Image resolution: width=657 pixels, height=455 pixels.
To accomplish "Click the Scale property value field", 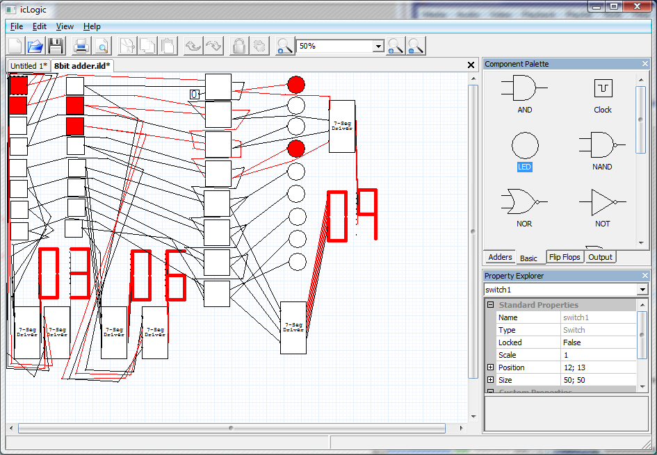I will 598,355.
